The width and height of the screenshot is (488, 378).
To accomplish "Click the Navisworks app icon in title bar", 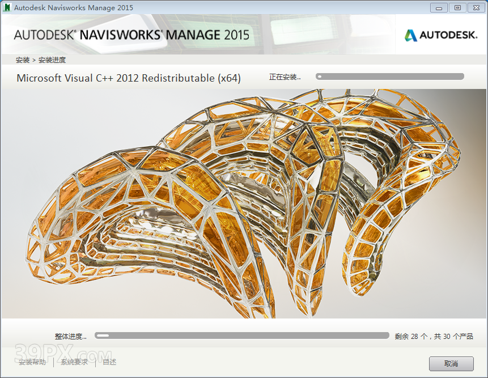I will point(7,7).
